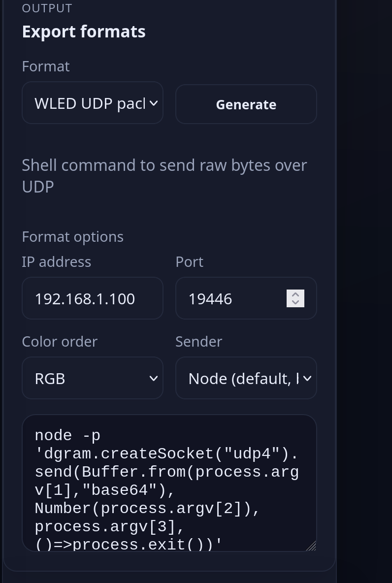The image size is (392, 583).
Task: Open the Color order RGB dropdown
Action: [89, 378]
